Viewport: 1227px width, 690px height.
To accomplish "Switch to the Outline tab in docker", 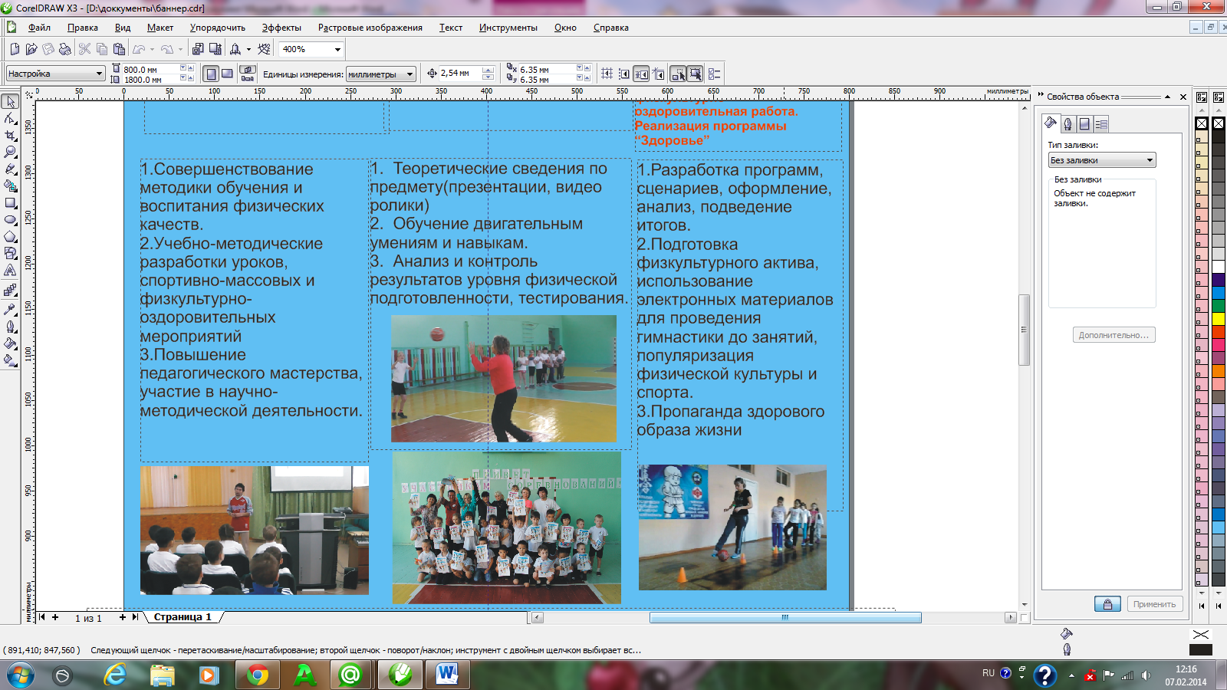I will (x=1067, y=123).
